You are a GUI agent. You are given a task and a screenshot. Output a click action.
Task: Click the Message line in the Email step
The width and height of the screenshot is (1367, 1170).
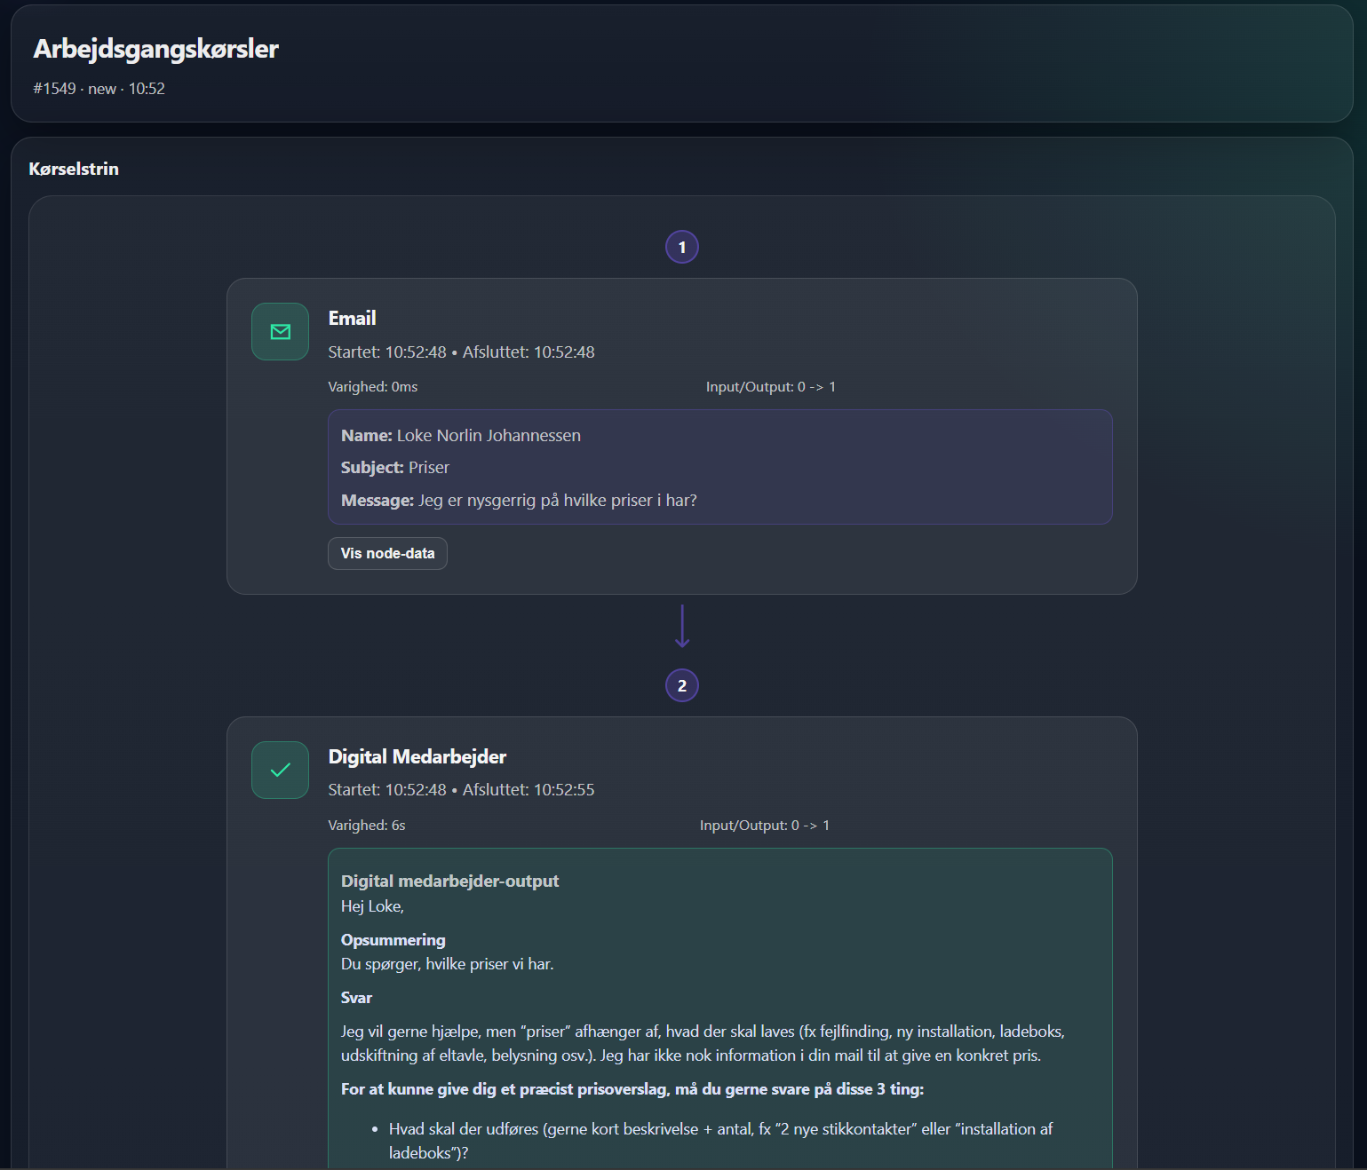click(518, 501)
